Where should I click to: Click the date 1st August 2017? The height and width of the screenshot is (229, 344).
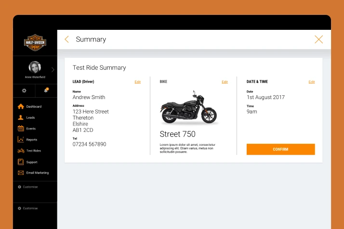[x=265, y=97]
